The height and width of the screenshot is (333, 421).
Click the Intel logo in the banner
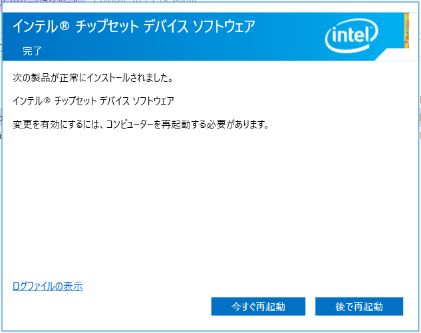(x=352, y=35)
